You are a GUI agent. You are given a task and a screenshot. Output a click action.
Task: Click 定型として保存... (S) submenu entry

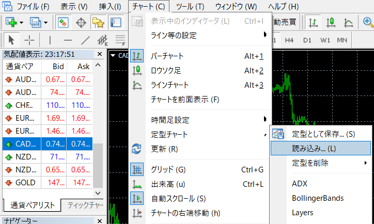[x=321, y=134]
